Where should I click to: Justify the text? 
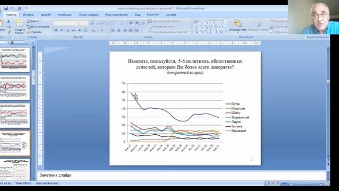click(x=131, y=30)
